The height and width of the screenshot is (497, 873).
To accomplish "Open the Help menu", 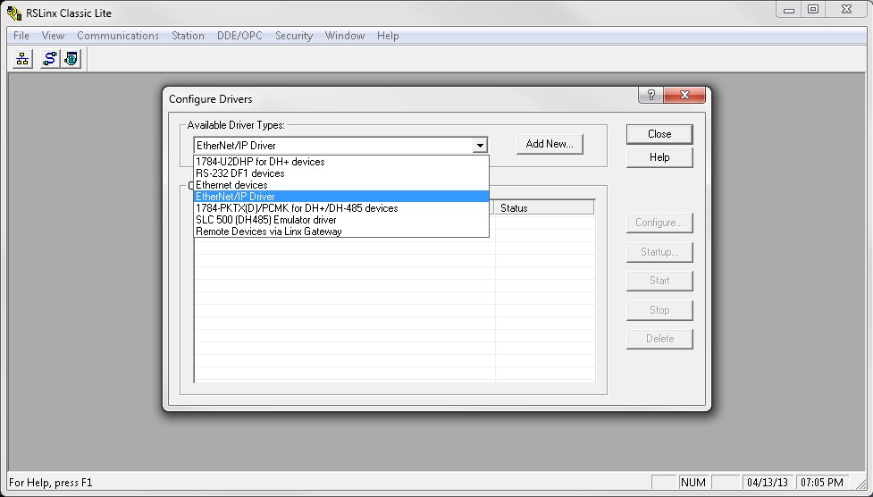I will point(388,36).
